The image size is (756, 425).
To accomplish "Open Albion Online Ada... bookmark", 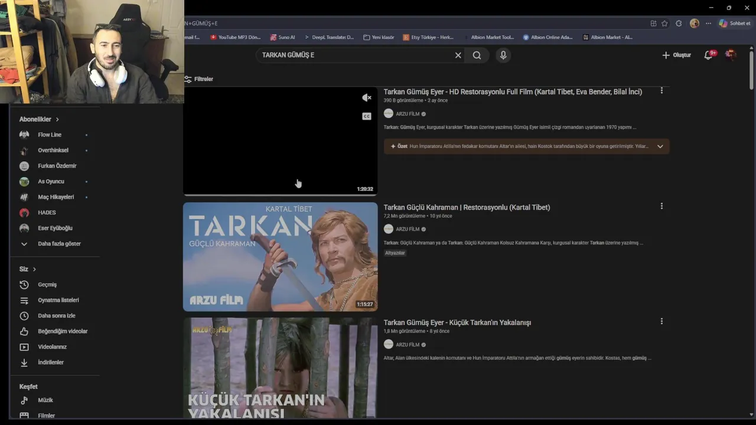I will (x=548, y=37).
